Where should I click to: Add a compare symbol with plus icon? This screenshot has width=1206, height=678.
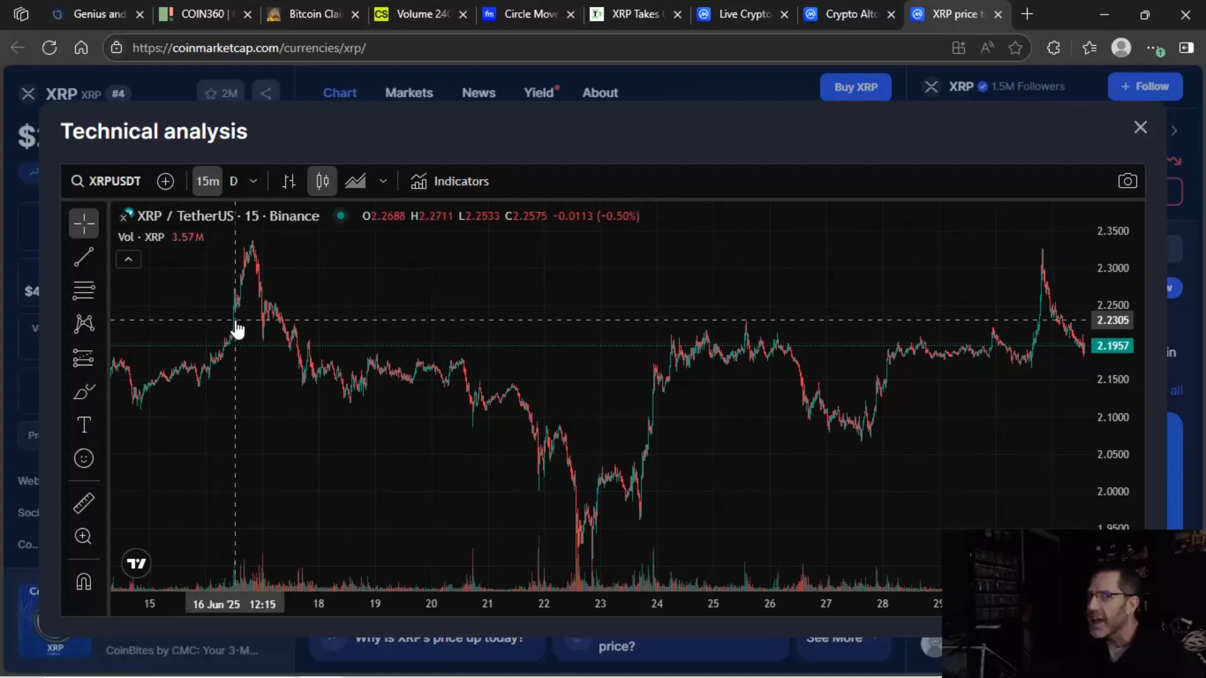coord(165,181)
